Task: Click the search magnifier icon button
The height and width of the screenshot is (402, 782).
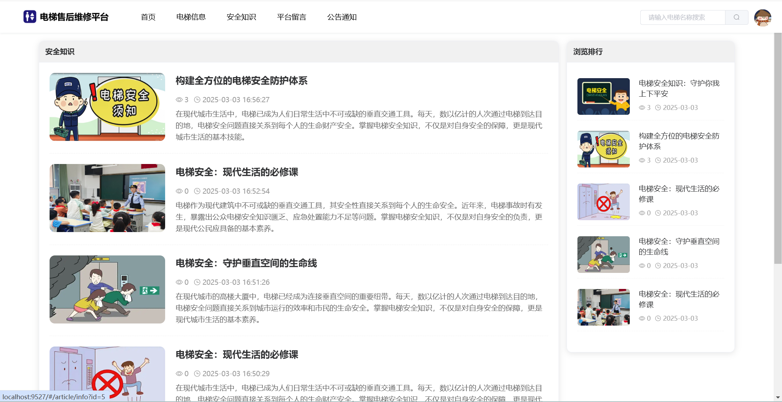Action: 736,17
